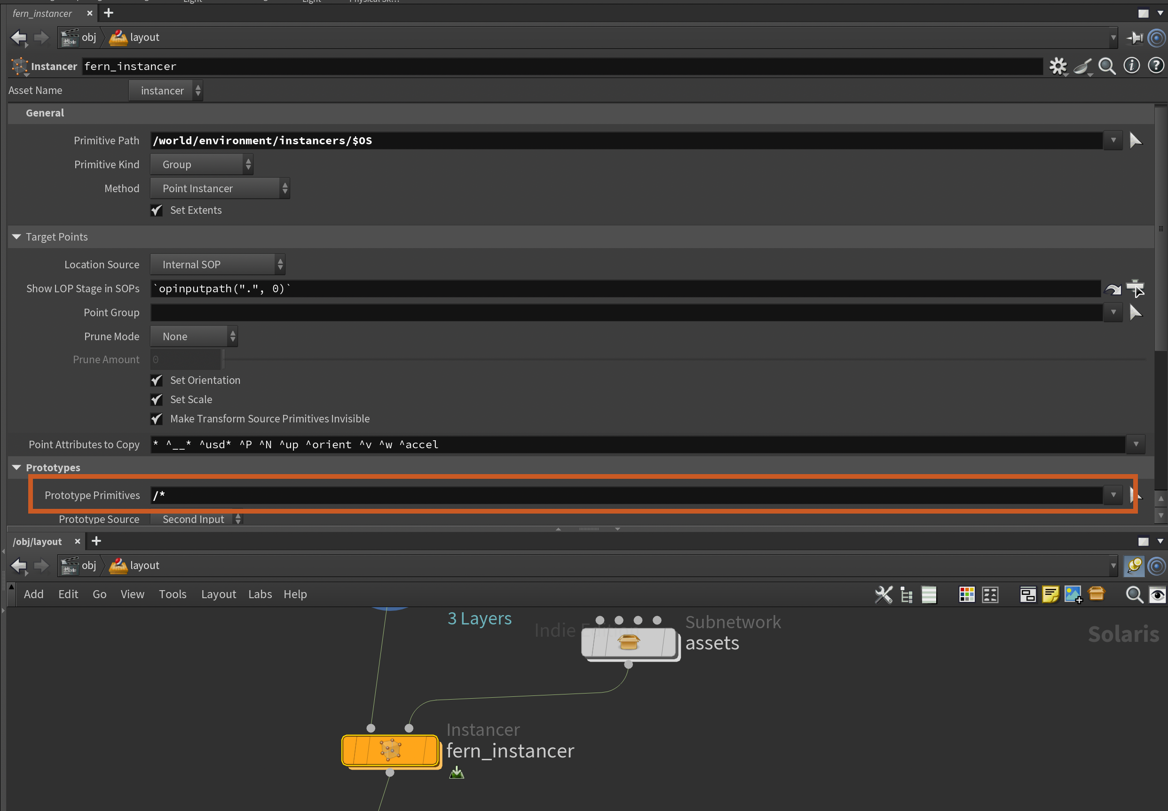
Task: Click the Primitive Path selector arrow icon
Action: coord(1136,140)
